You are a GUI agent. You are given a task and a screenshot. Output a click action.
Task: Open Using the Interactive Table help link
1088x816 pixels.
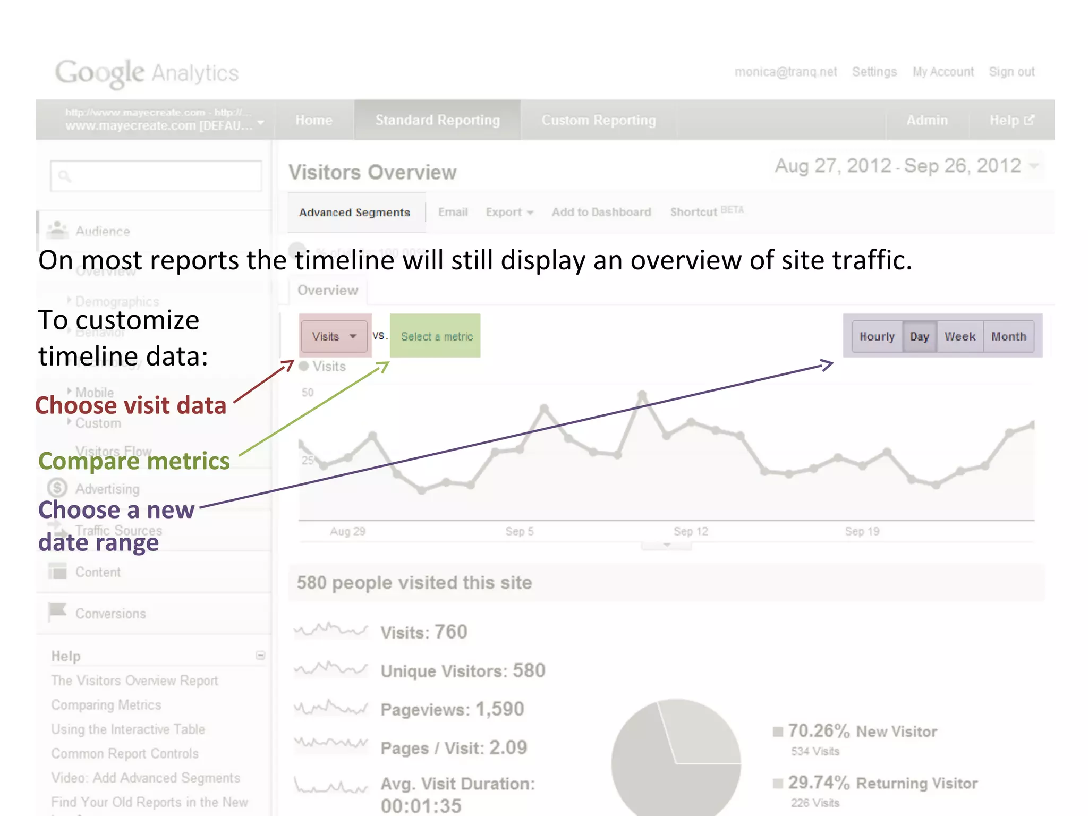pyautogui.click(x=128, y=729)
